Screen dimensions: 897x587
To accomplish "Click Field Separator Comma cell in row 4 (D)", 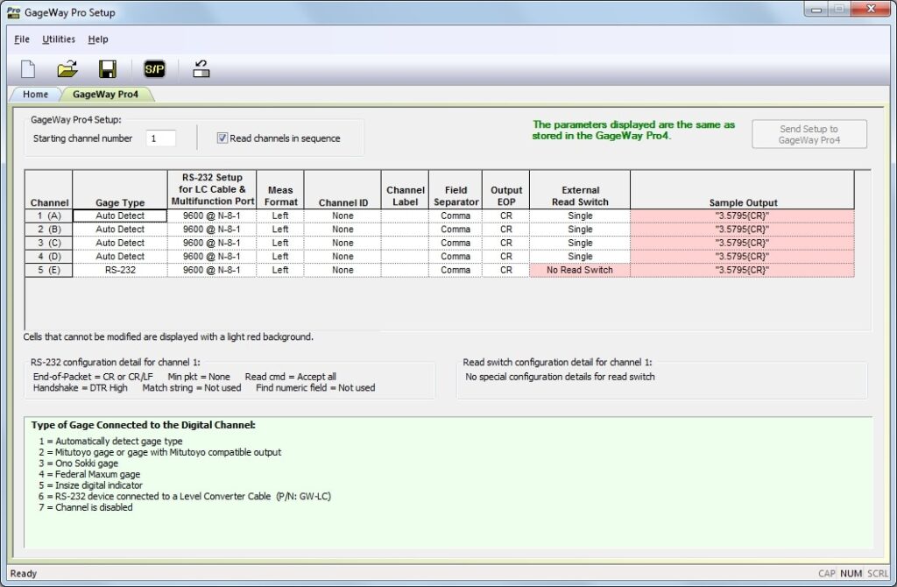I will tap(456, 257).
